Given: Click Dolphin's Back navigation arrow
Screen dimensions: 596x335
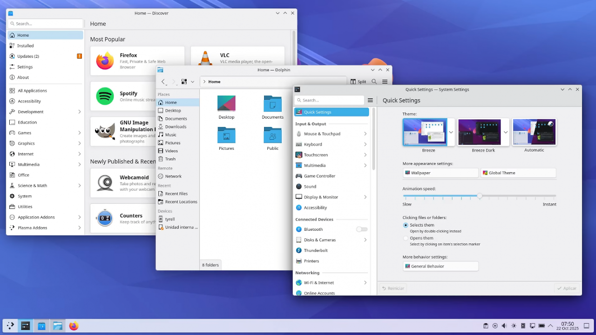Looking at the screenshot, I should coord(163,81).
